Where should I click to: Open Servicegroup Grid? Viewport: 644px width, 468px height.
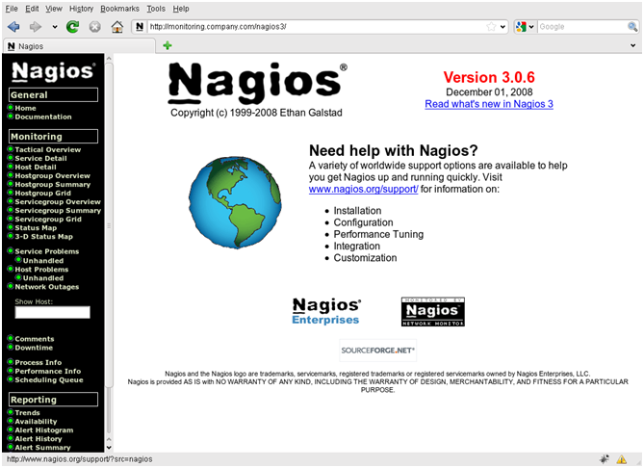point(48,219)
